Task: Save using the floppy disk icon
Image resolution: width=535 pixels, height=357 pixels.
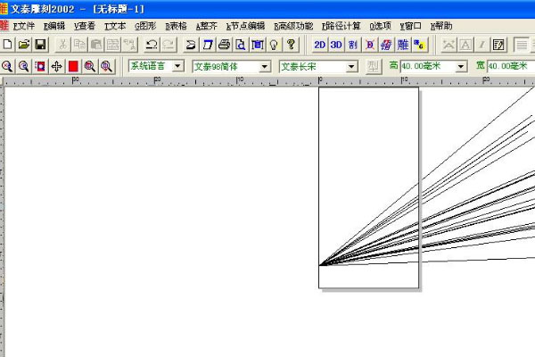Action: [x=40, y=44]
